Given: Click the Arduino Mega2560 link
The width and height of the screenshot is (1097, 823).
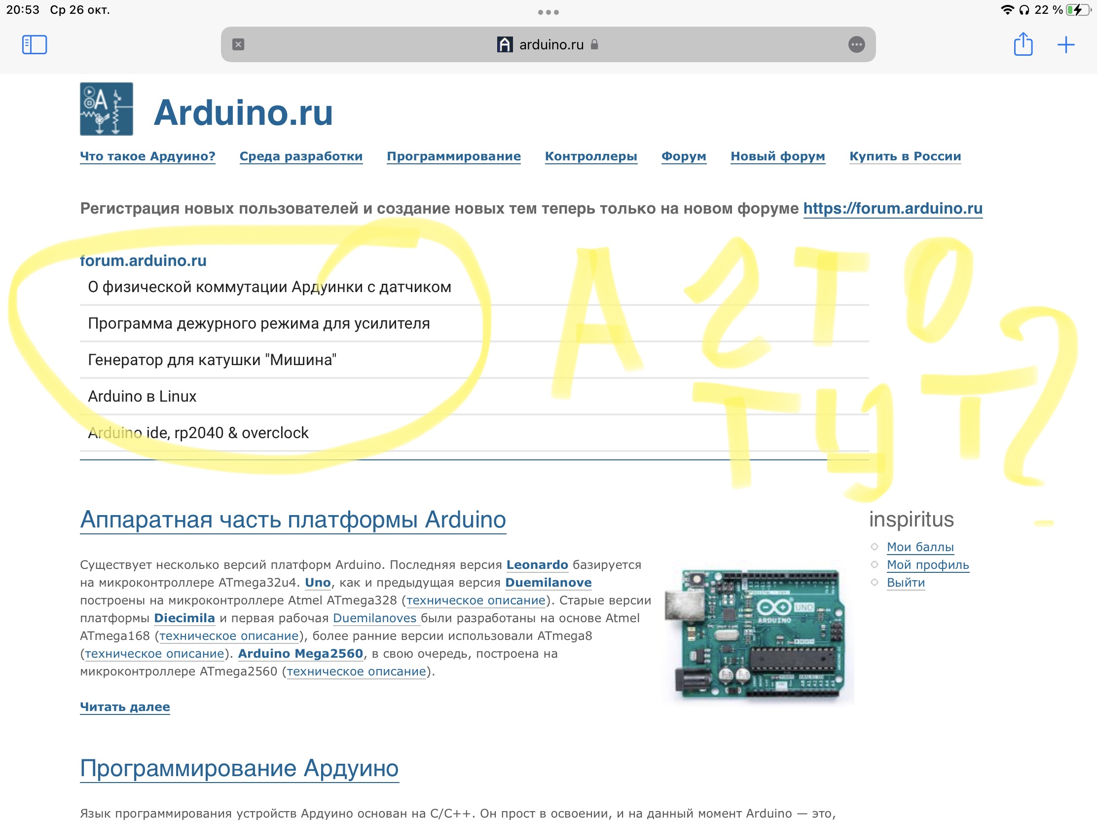Looking at the screenshot, I should tap(300, 654).
